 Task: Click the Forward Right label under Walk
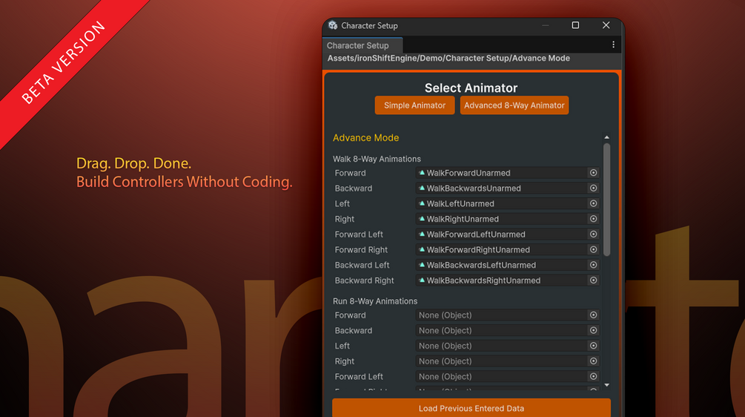pyautogui.click(x=361, y=249)
